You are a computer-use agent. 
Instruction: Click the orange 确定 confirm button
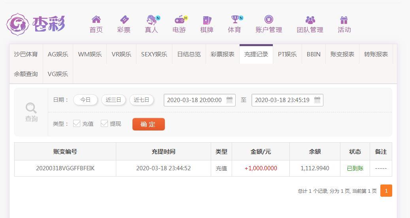point(149,124)
